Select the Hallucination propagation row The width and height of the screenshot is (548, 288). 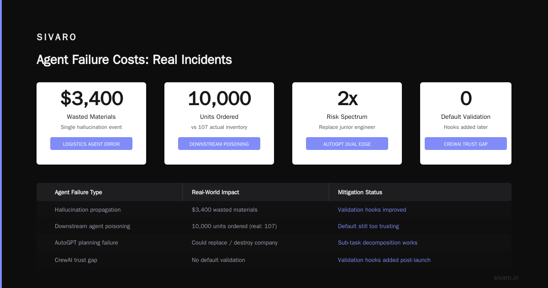274,210
